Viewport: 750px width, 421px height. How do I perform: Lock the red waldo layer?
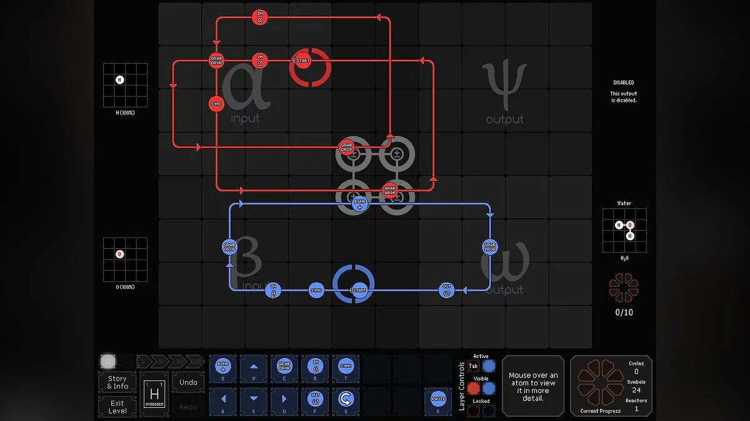[x=474, y=410]
